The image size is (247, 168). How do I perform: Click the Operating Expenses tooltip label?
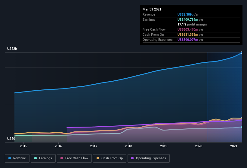pos(158,40)
